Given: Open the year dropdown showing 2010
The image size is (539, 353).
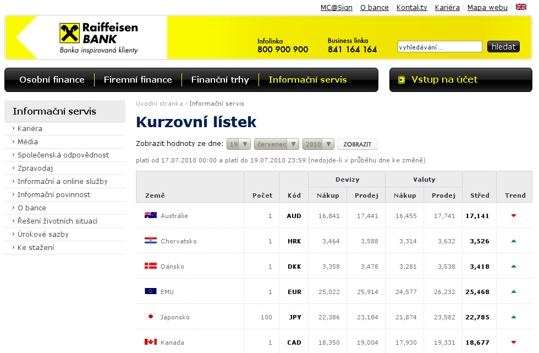Looking at the screenshot, I should (x=318, y=144).
